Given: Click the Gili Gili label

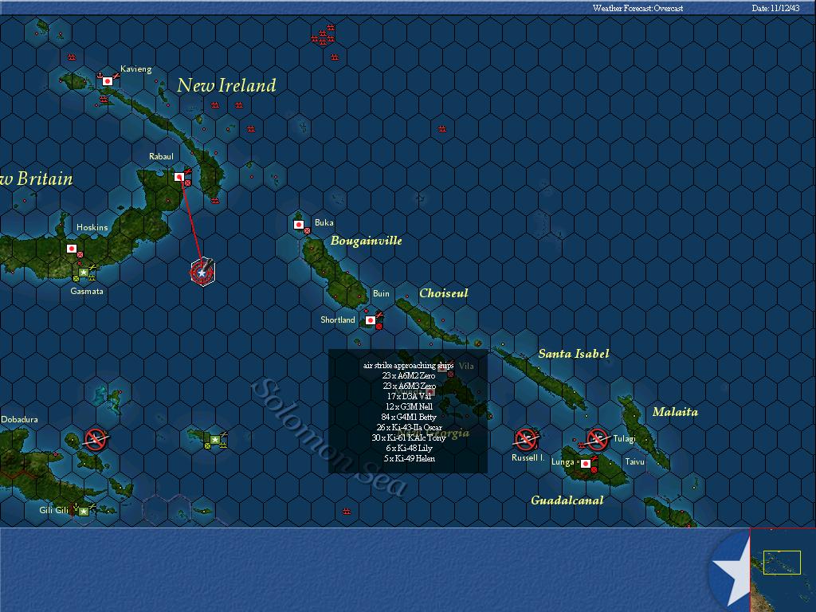Looking at the screenshot, I should pos(53,510).
